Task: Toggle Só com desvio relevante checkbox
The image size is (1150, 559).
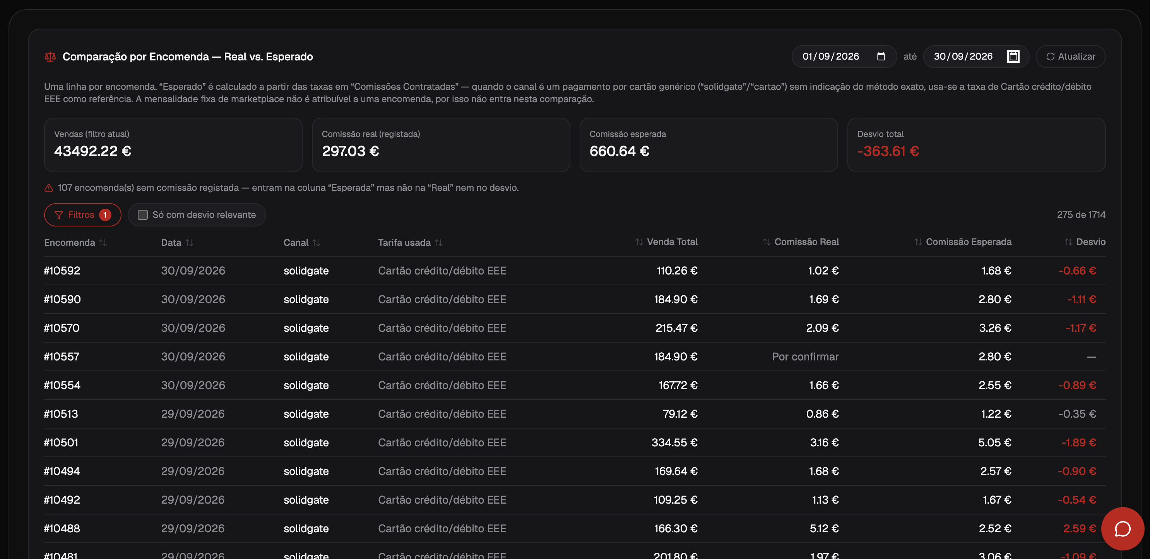Action: 143,215
